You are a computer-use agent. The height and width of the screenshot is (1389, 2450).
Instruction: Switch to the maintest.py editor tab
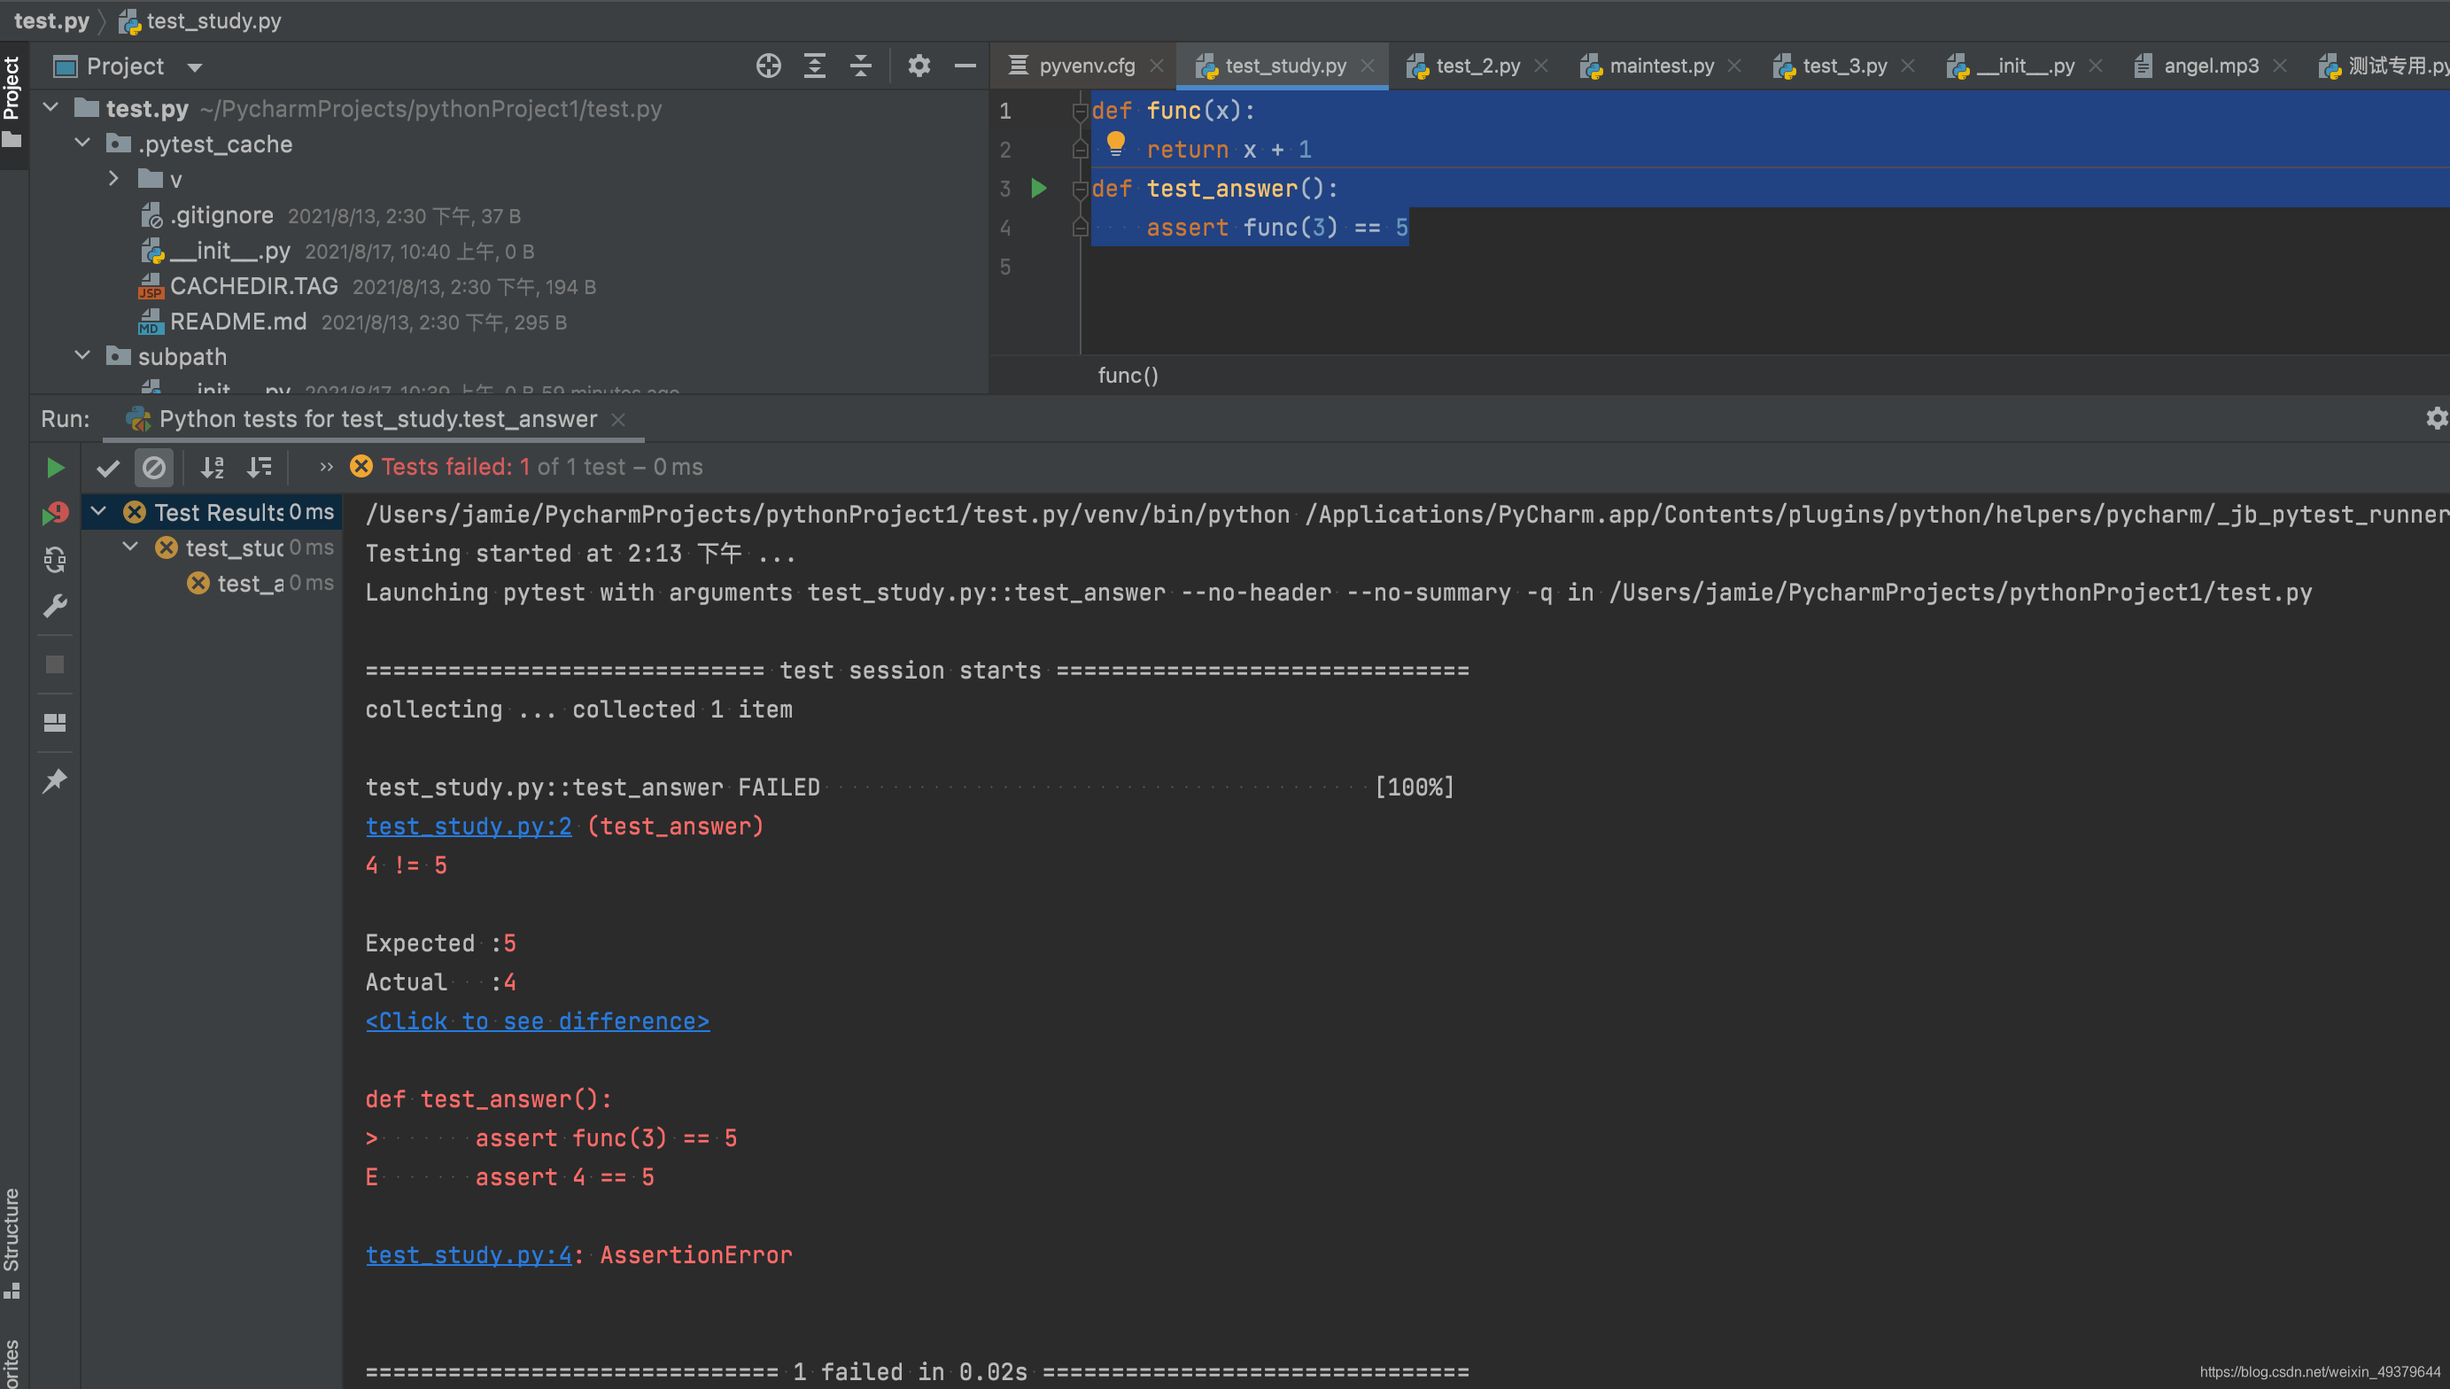tap(1661, 66)
